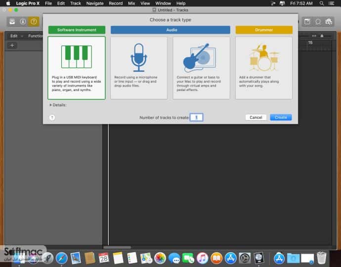Open iBooks from the Dock
This screenshot has height=267, width=341.
pyautogui.click(x=216, y=258)
